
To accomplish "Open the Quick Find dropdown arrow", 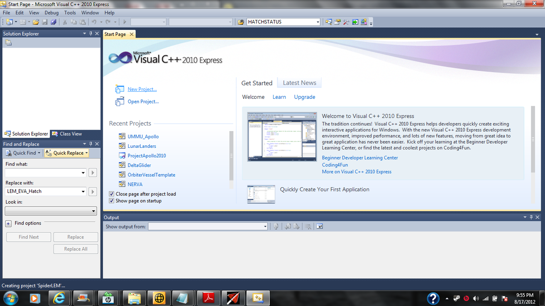I will click(39, 153).
